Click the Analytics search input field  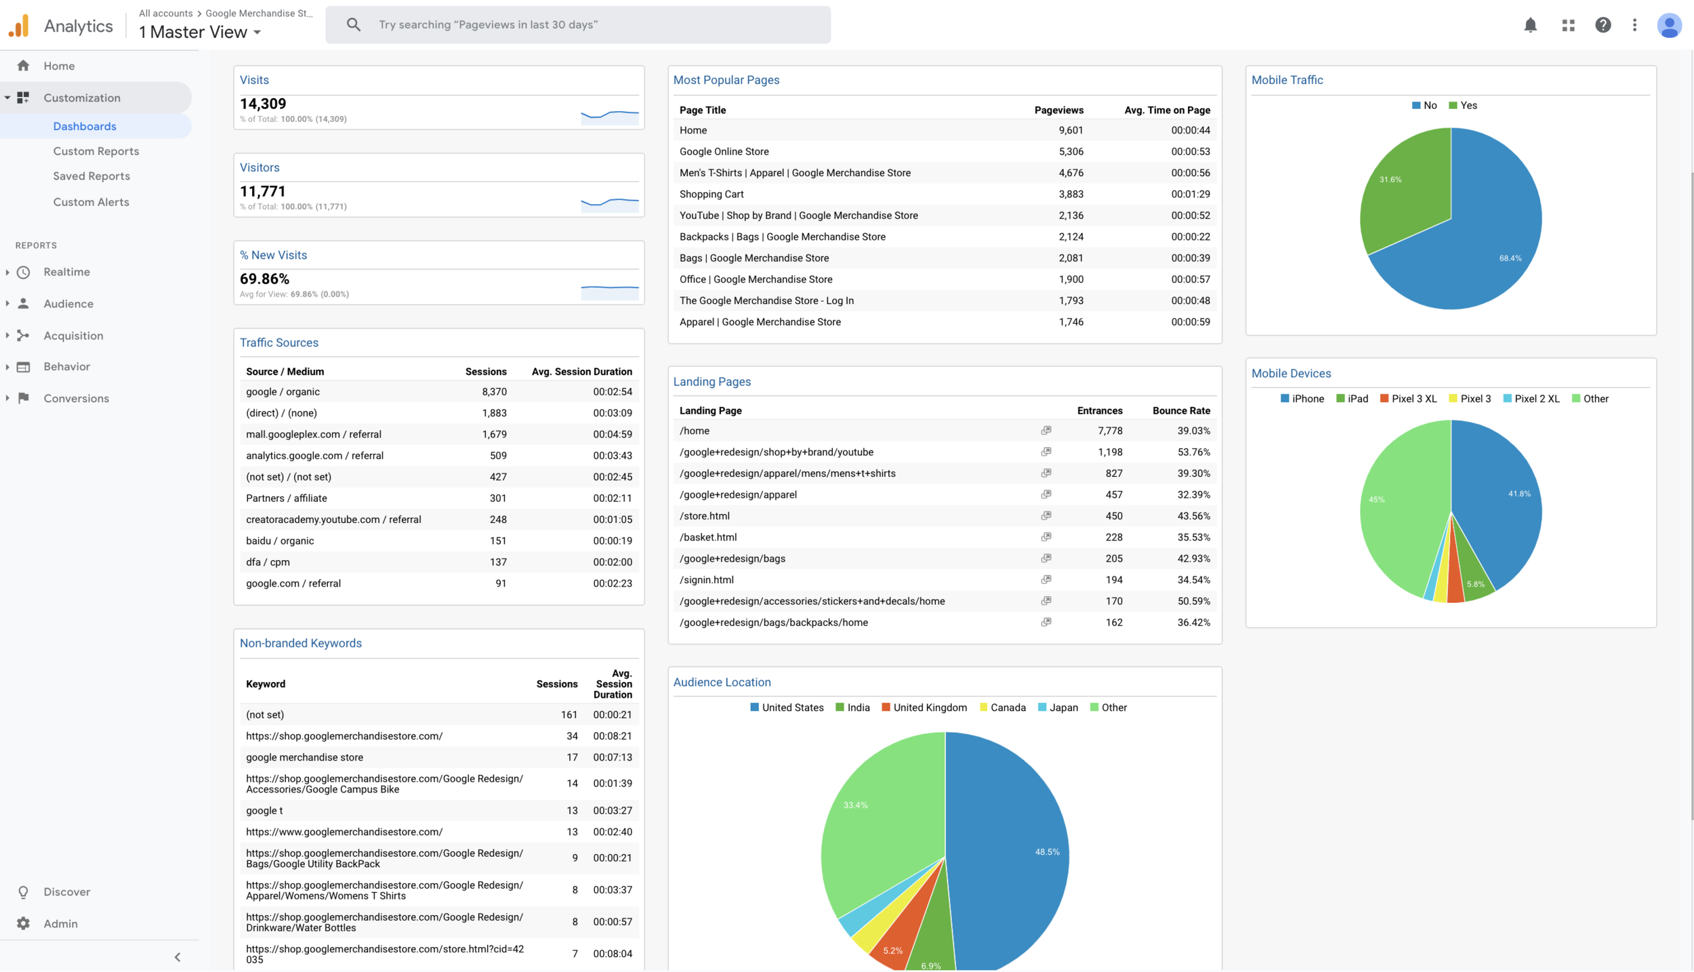point(577,25)
